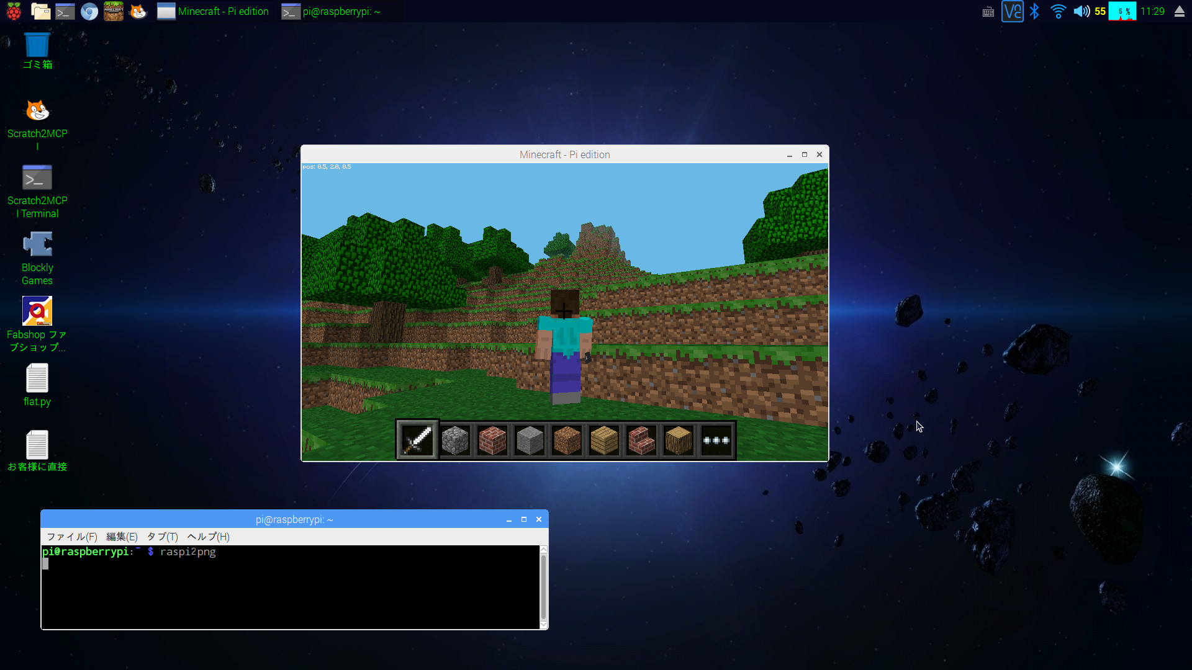
Task: Open the Raspberry Pi main menu
Action: [x=14, y=11]
